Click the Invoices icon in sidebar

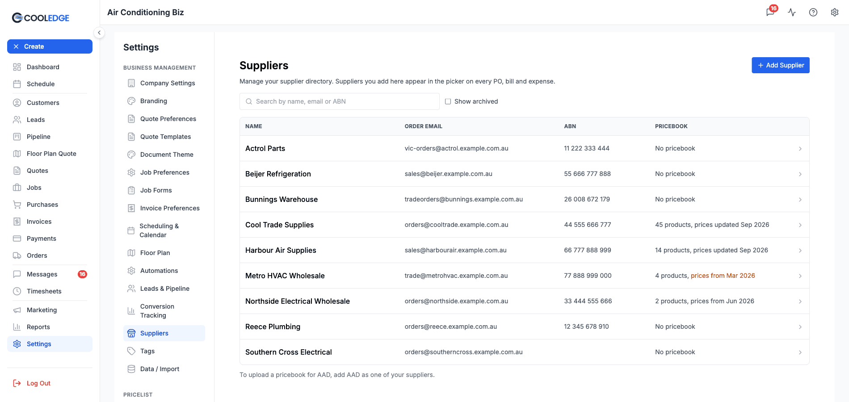coord(17,222)
